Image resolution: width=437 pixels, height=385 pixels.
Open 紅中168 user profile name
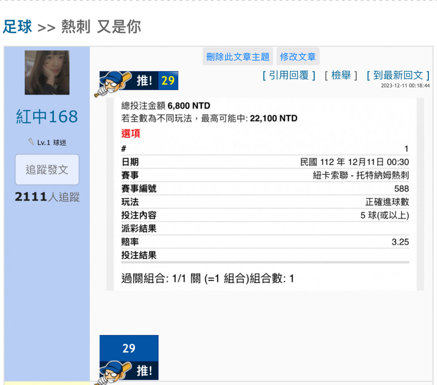pyautogui.click(x=47, y=117)
